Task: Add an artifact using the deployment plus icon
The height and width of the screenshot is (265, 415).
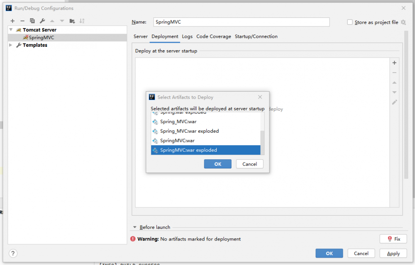Action: pyautogui.click(x=394, y=63)
